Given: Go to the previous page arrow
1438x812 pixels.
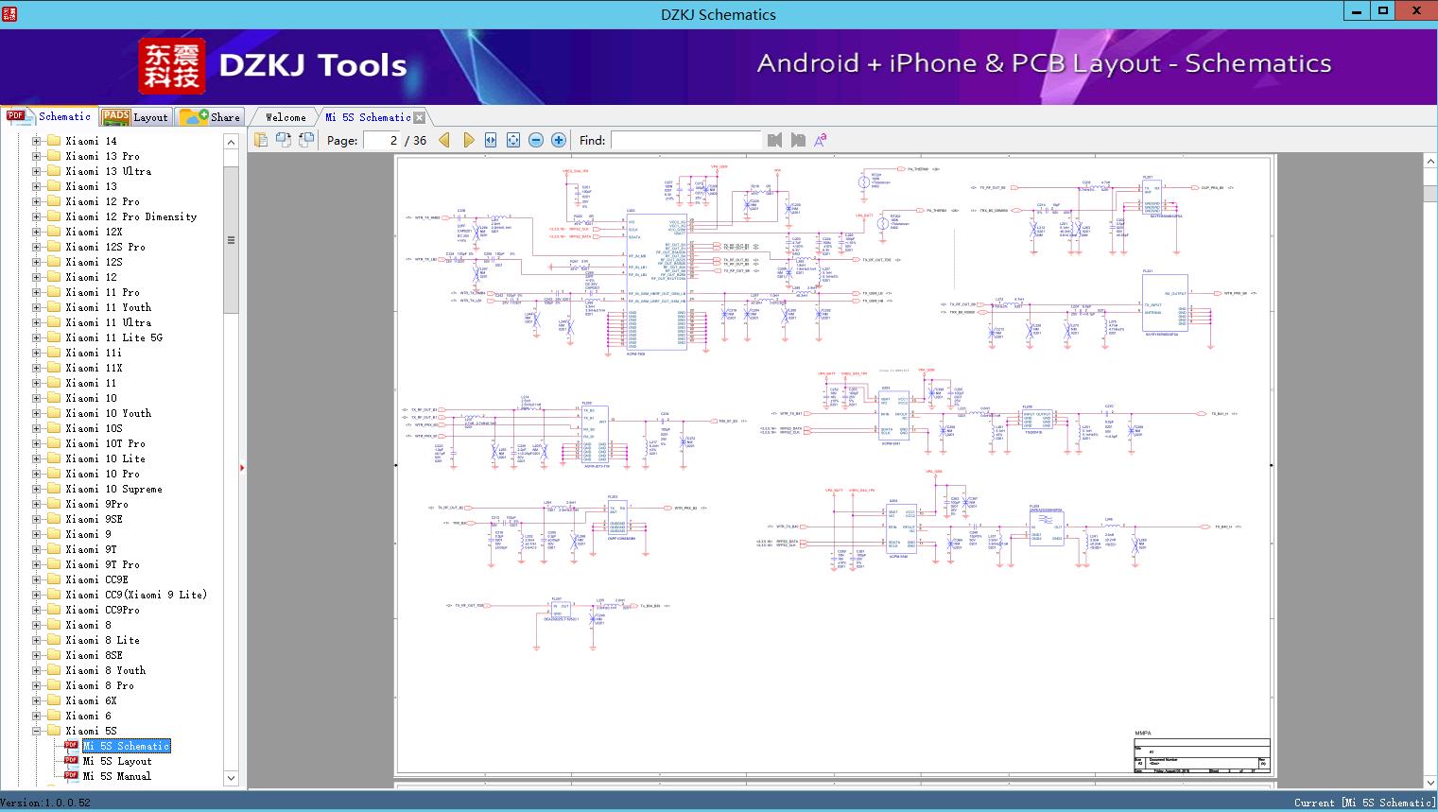Looking at the screenshot, I should click(444, 140).
